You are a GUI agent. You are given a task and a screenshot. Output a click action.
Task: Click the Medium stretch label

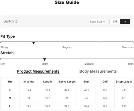(x=89, y=64)
